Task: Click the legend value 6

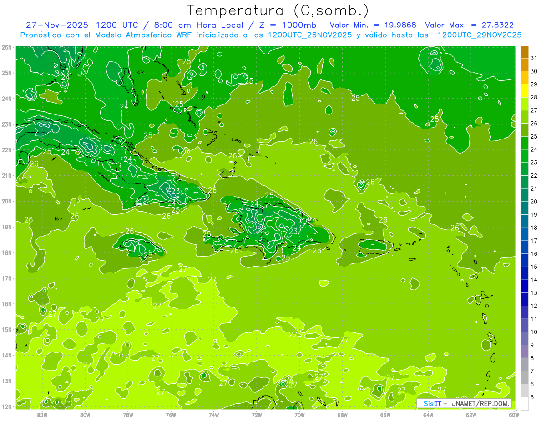Action: [532, 384]
